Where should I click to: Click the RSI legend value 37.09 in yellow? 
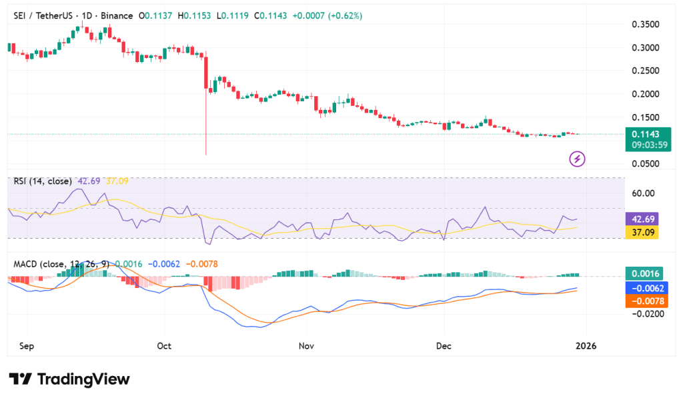pos(117,181)
